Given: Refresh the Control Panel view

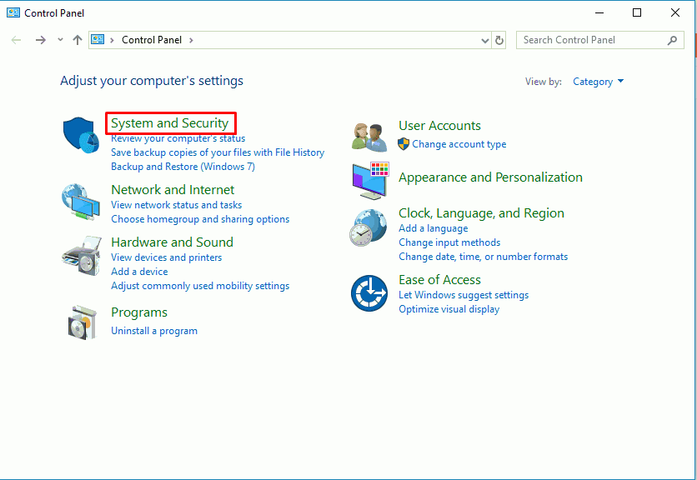Looking at the screenshot, I should [x=499, y=40].
